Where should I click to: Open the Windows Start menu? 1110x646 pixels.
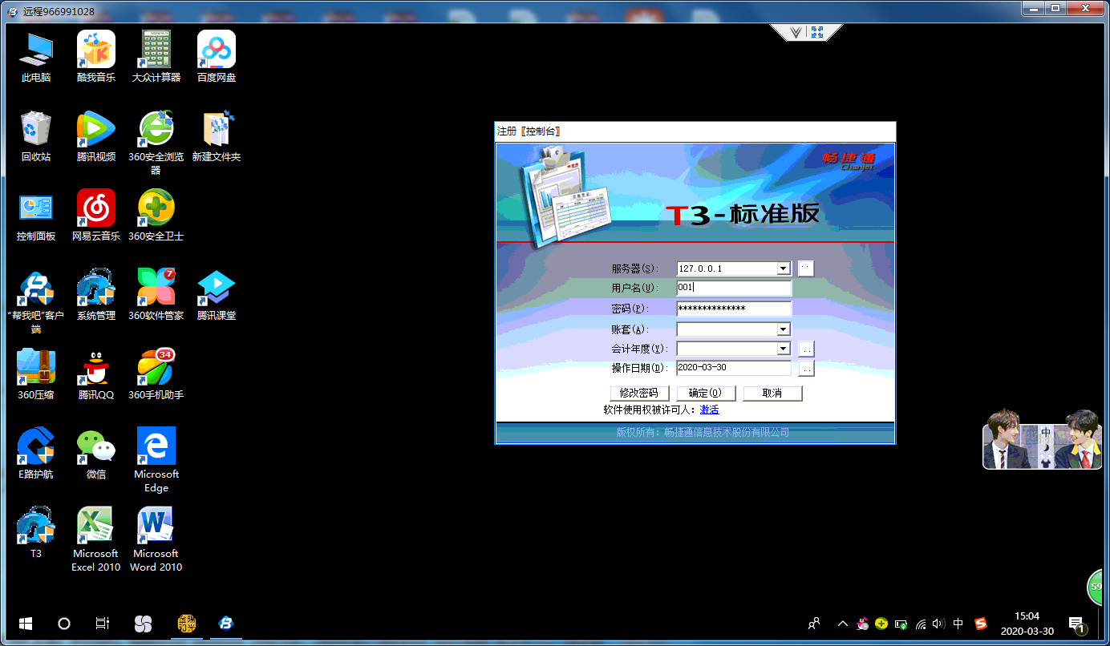pos(25,623)
